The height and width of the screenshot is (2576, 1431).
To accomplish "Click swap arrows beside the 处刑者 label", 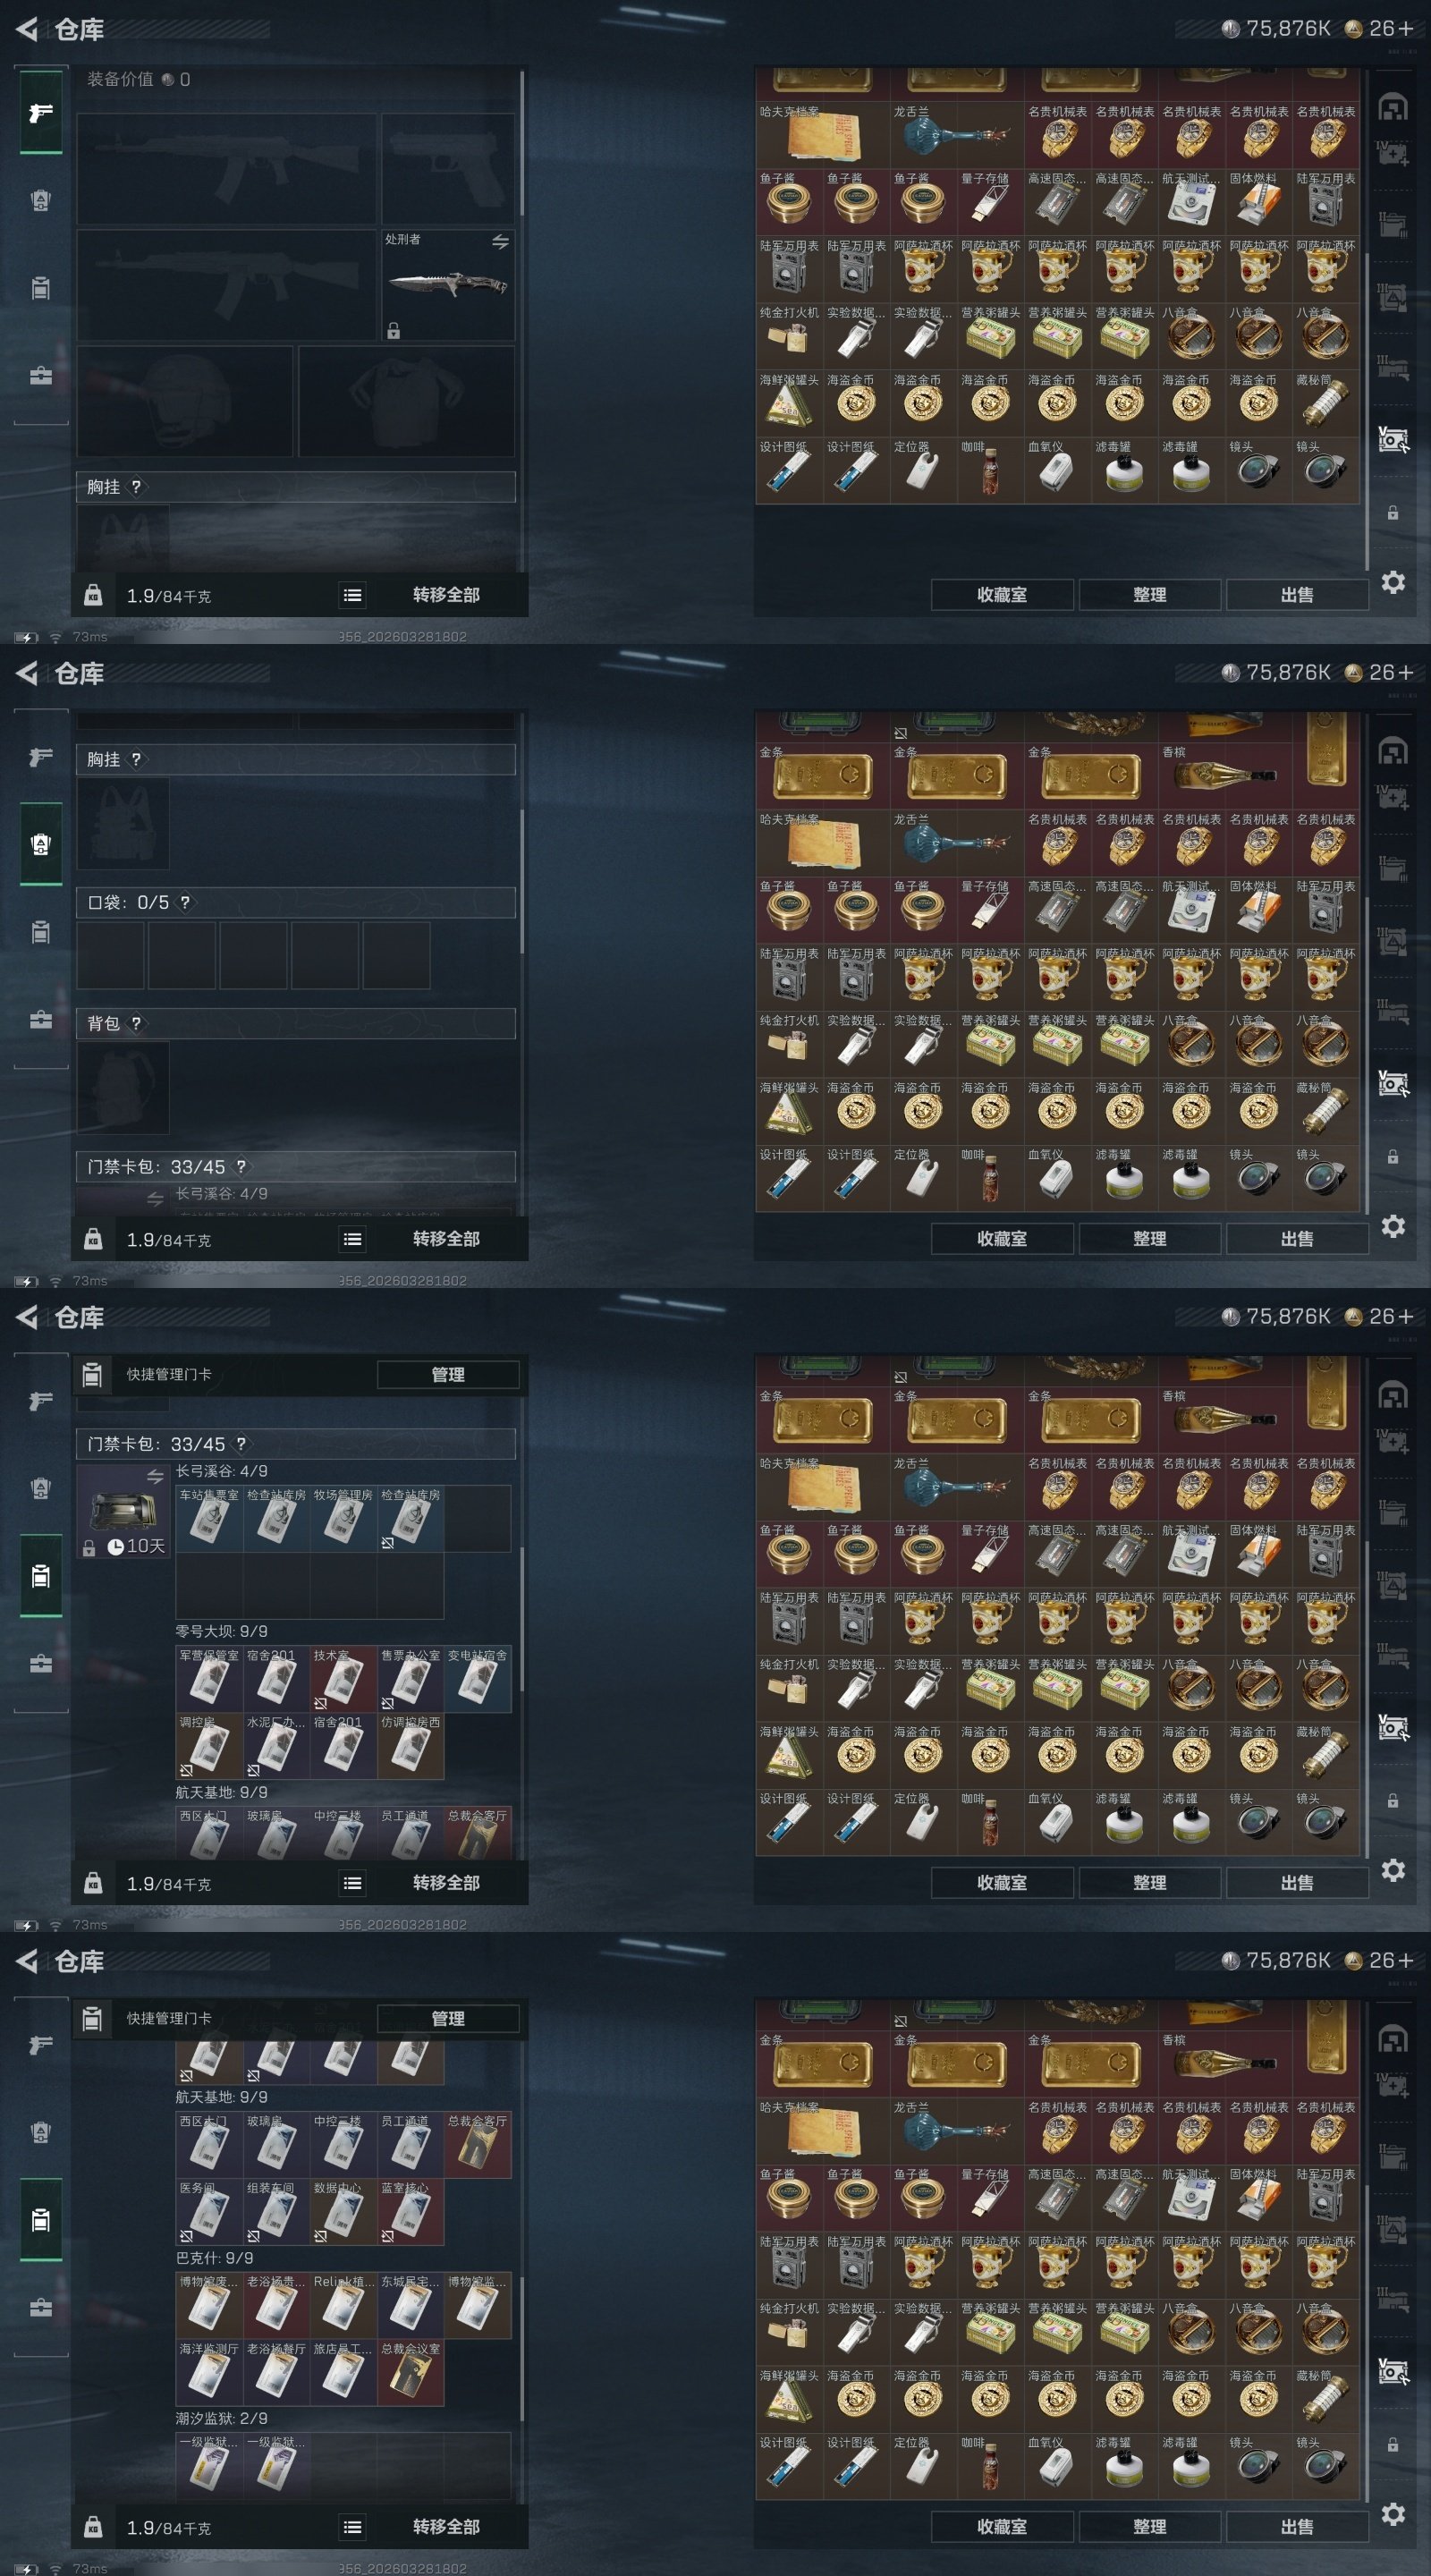I will (500, 241).
